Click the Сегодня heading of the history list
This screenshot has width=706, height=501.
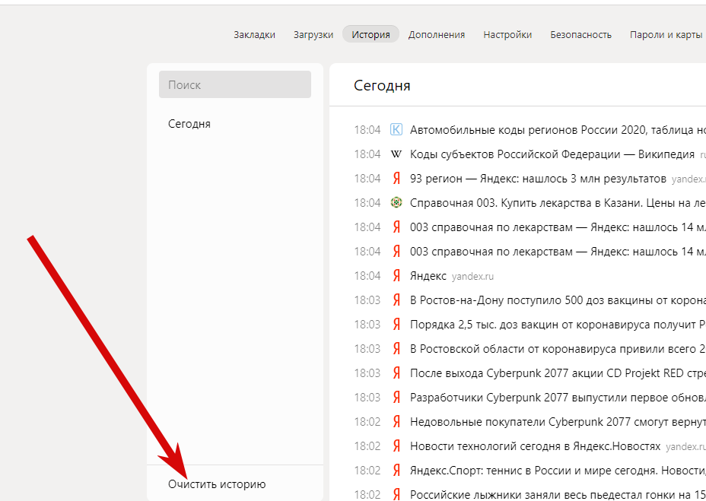coord(382,85)
